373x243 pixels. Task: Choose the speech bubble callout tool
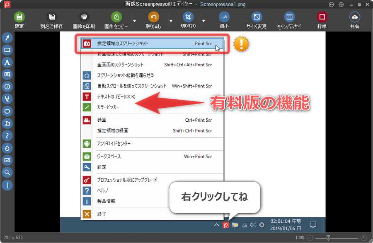point(7,75)
